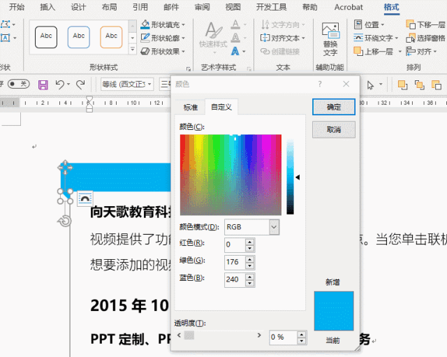The image size is (447, 357).
Task: Click the Redo arrow icon
Action: point(81,85)
